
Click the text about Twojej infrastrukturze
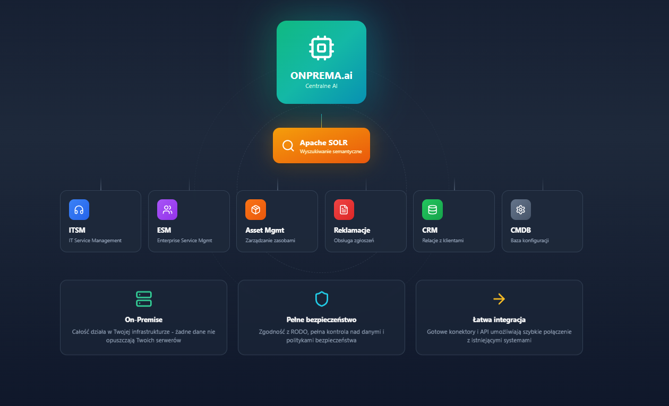143,336
